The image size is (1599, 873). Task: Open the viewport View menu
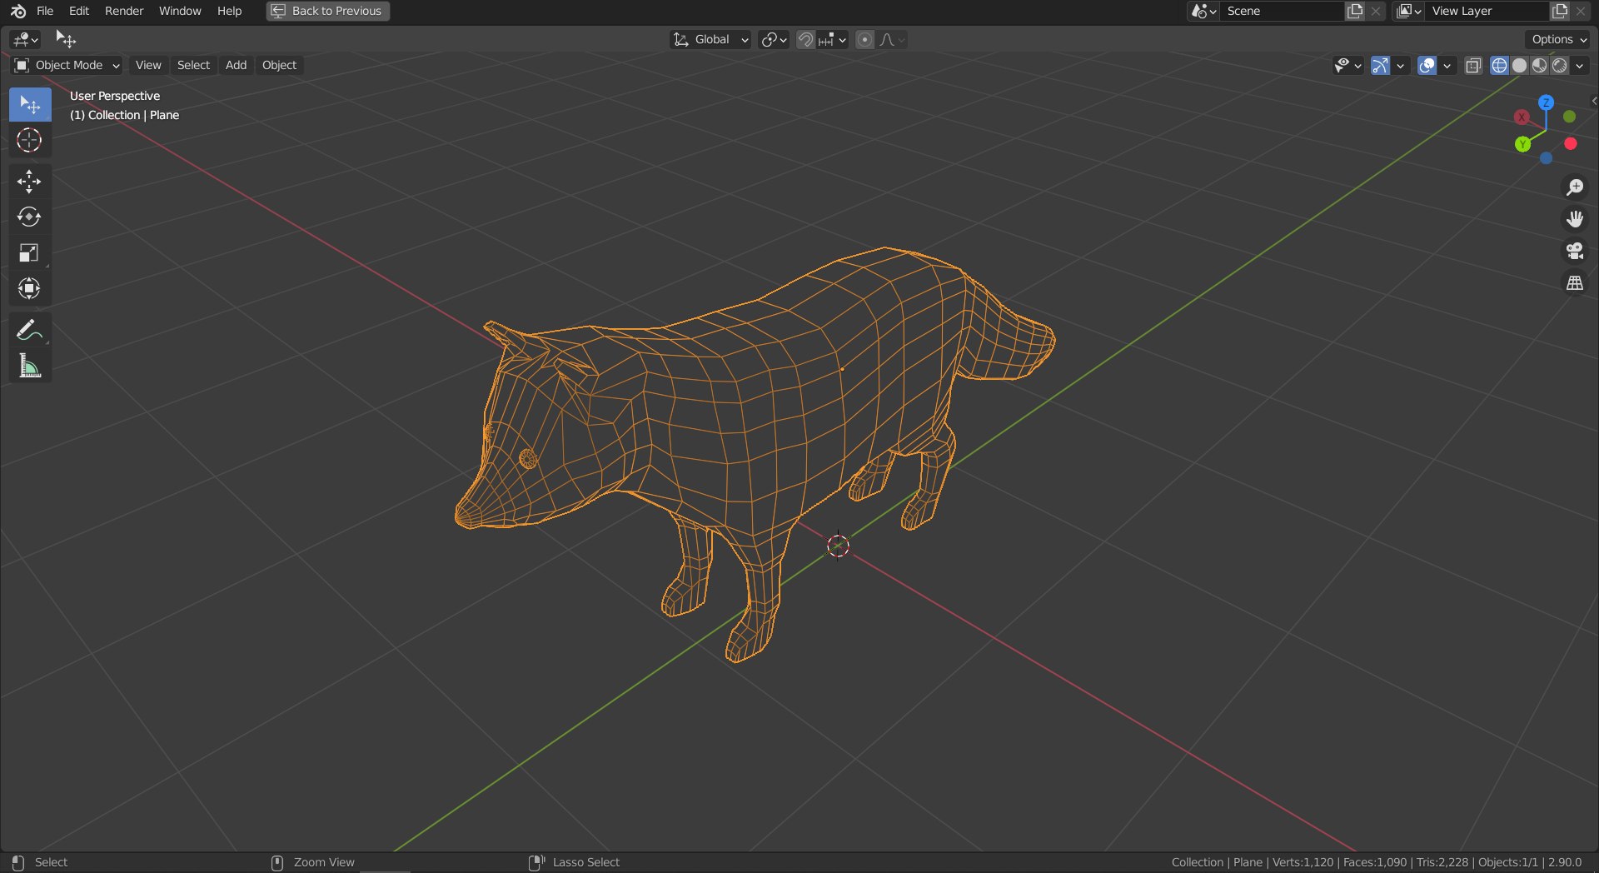pos(148,65)
